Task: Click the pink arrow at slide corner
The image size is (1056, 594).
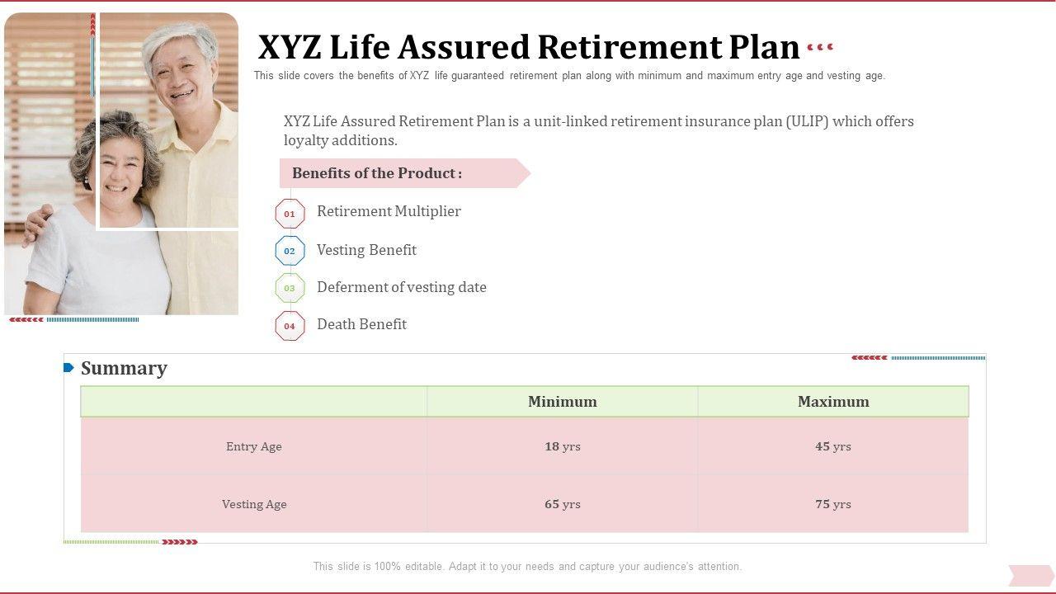Action: pos(1030,575)
